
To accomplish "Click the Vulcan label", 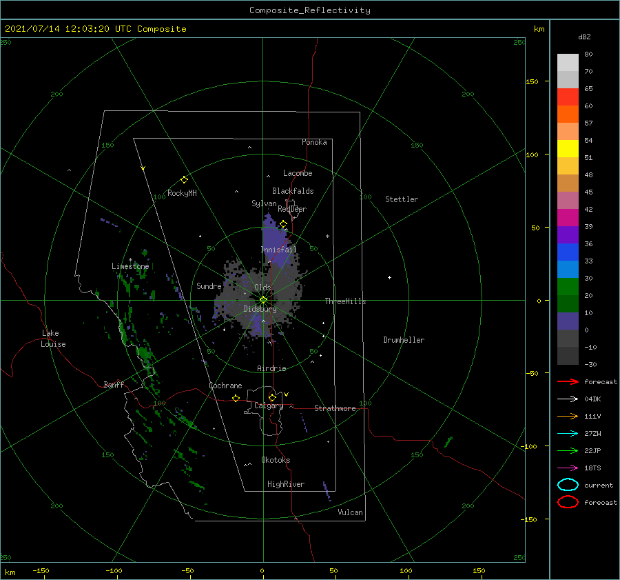I will pos(351,512).
